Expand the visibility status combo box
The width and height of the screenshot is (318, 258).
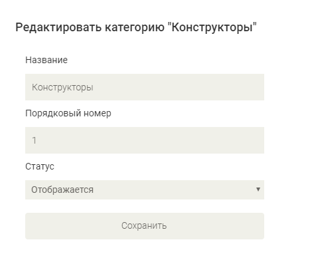(145, 190)
